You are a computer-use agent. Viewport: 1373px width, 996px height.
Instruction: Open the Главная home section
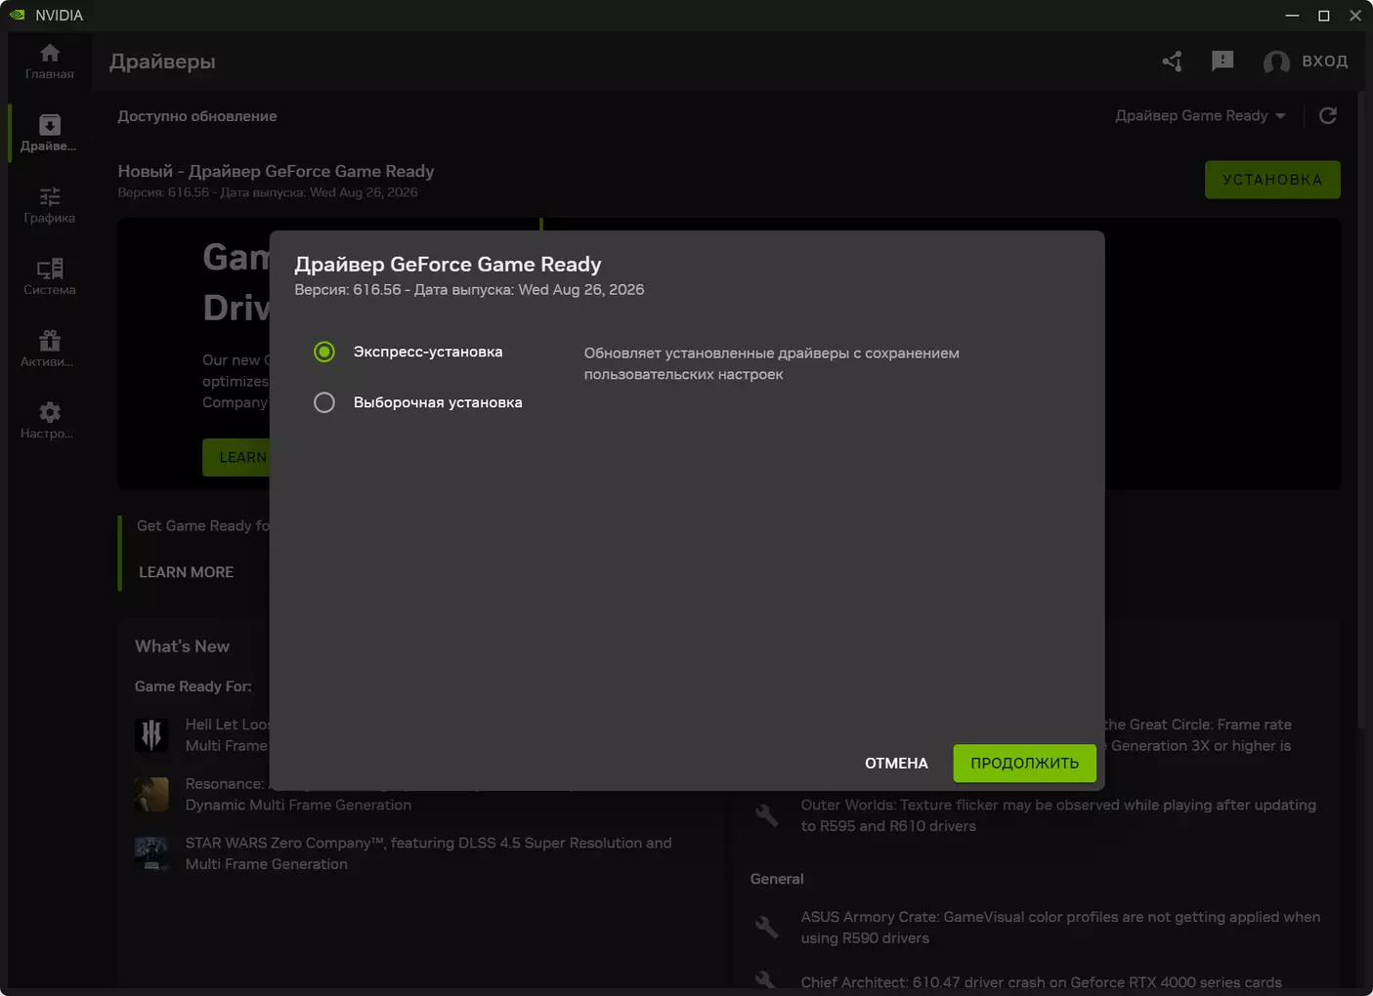click(x=49, y=61)
